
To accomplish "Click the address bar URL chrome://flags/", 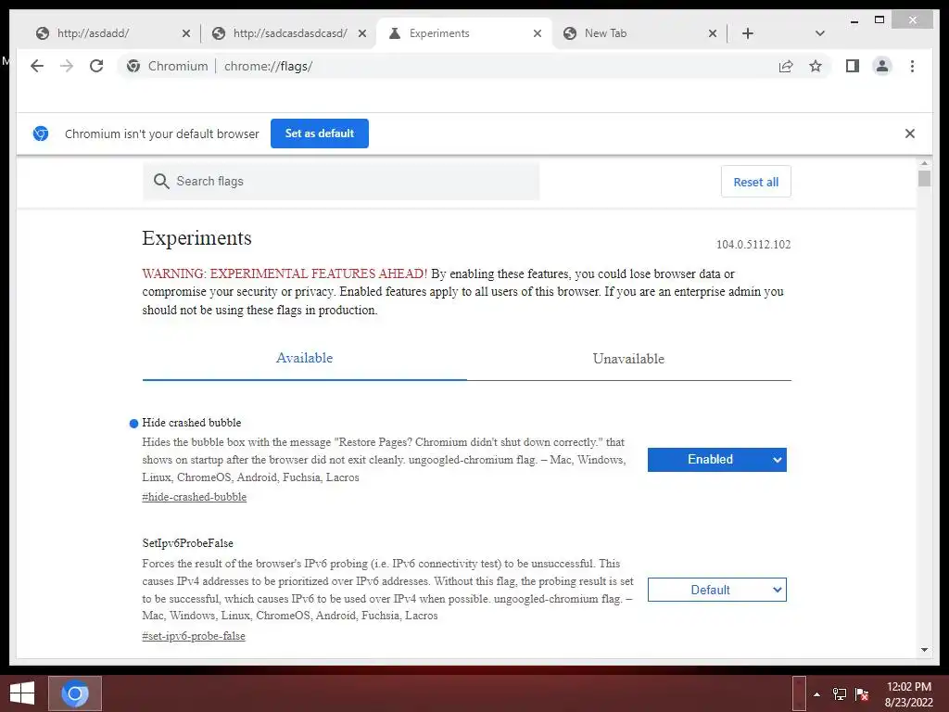I will pyautogui.click(x=268, y=66).
